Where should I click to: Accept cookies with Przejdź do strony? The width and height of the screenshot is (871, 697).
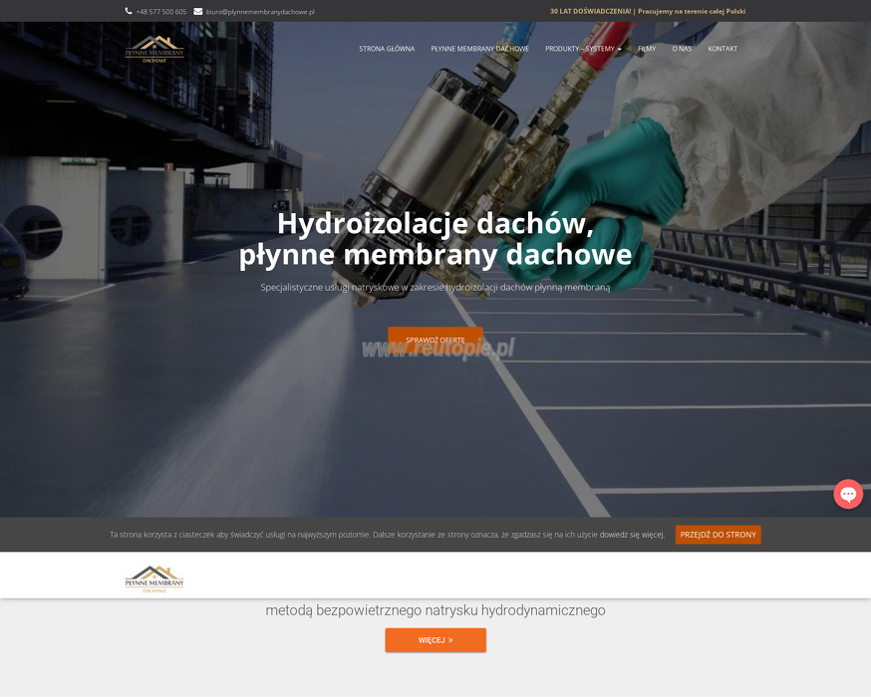click(x=719, y=535)
